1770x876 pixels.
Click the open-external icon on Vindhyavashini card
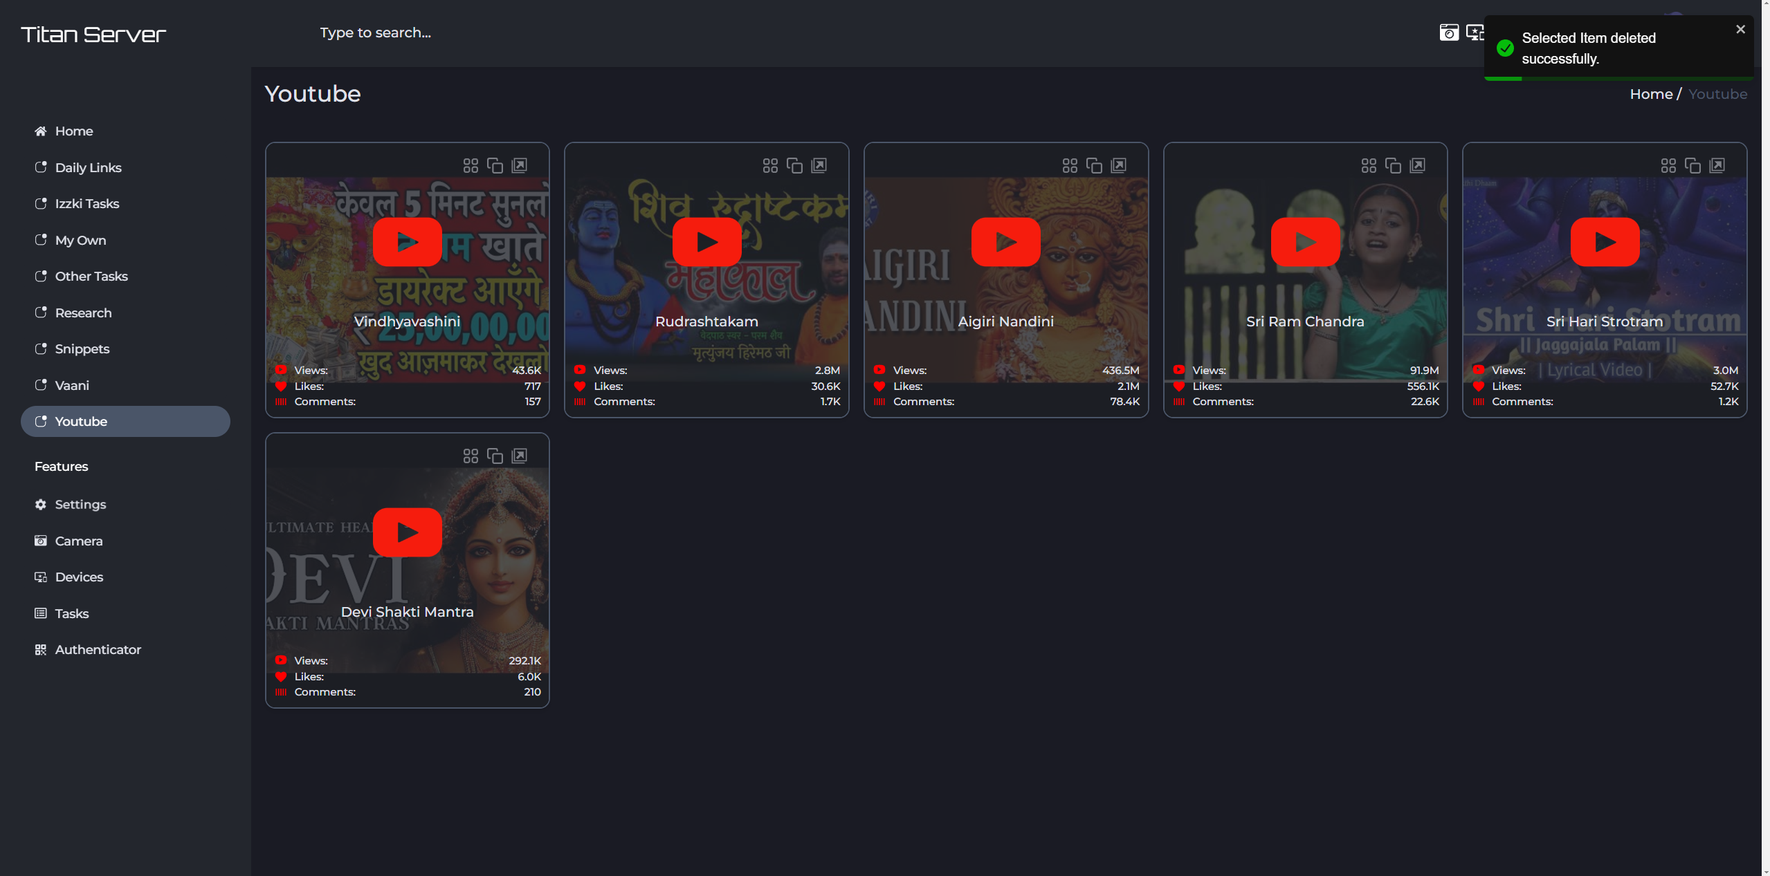click(x=520, y=165)
